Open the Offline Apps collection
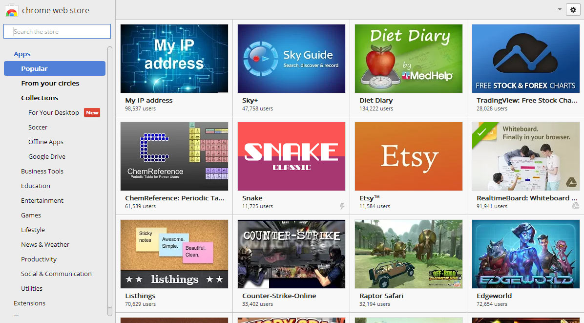 click(46, 142)
